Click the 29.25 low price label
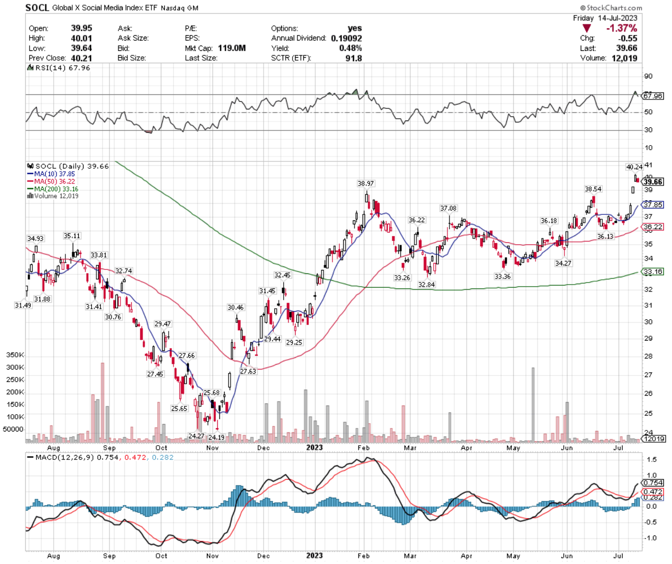672x564 pixels. [294, 342]
